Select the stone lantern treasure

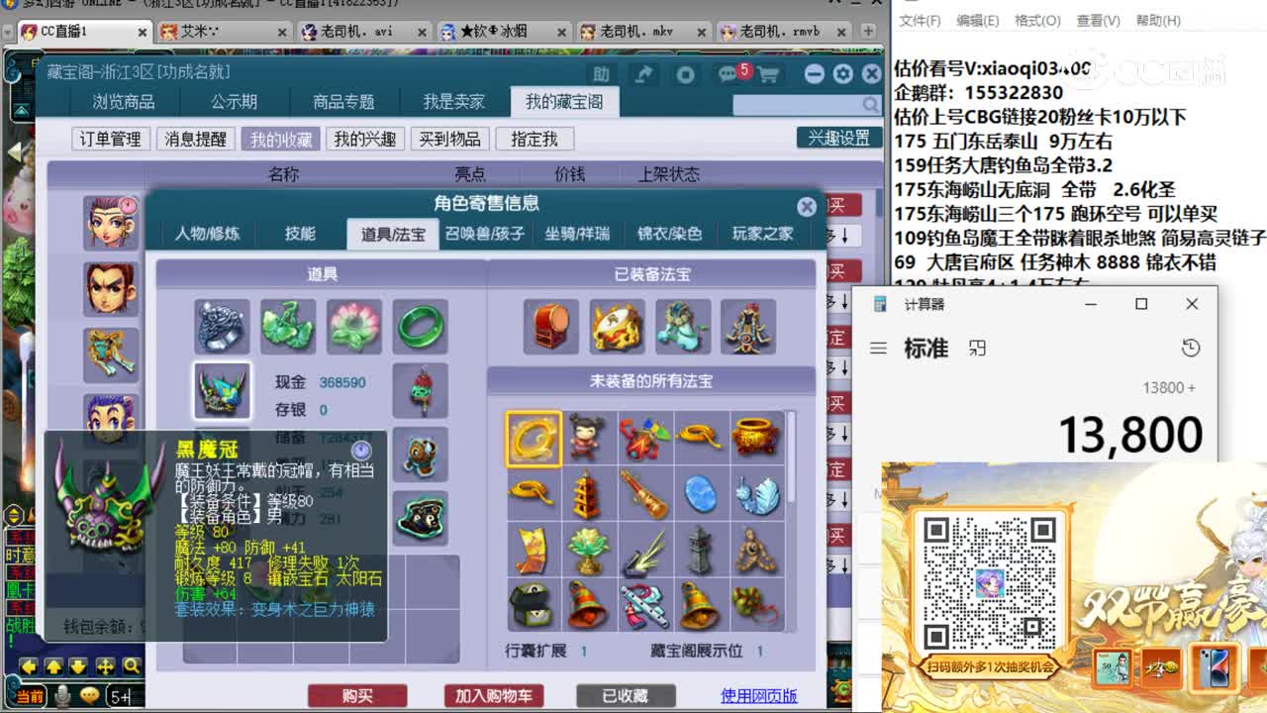coord(700,550)
